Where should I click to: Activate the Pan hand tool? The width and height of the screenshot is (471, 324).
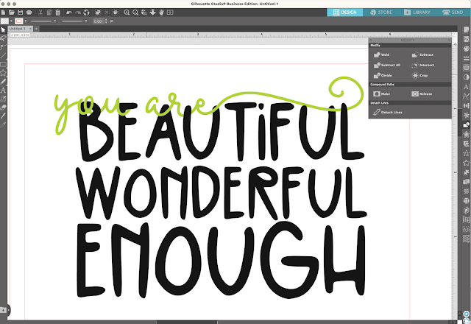click(x=162, y=13)
